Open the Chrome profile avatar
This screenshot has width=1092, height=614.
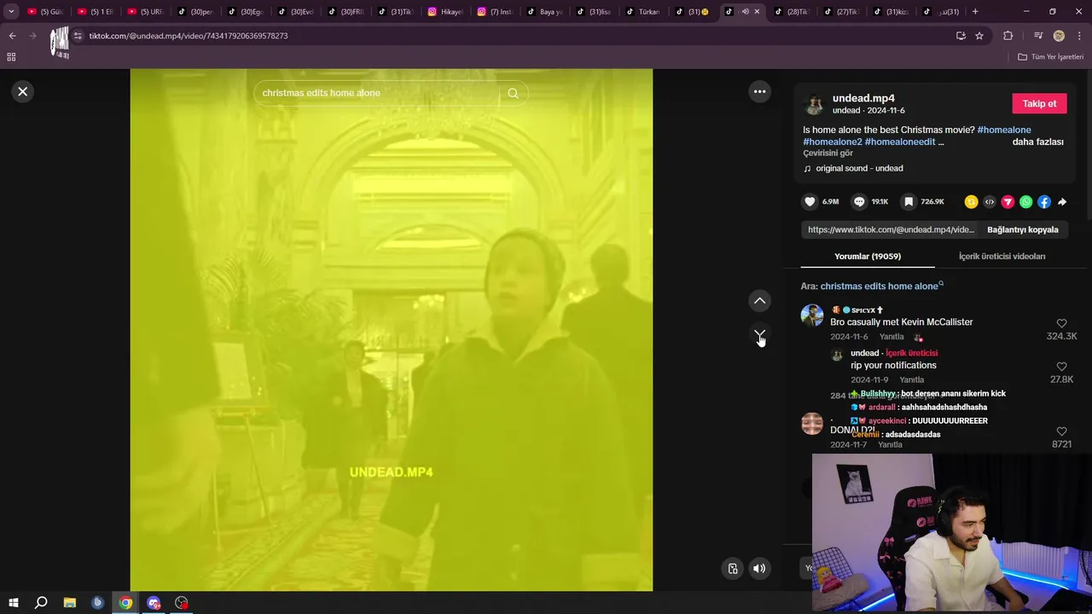1059,36
